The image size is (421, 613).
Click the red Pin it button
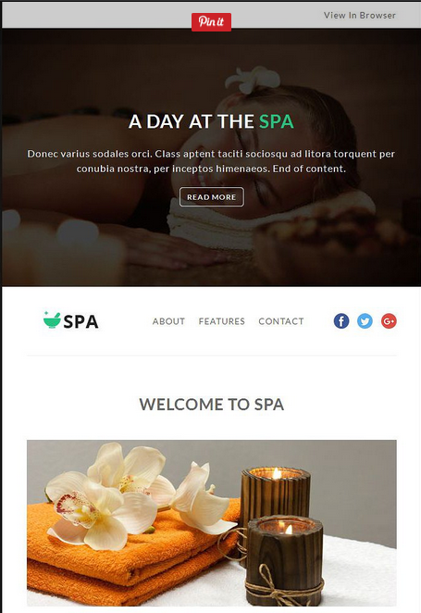[211, 21]
